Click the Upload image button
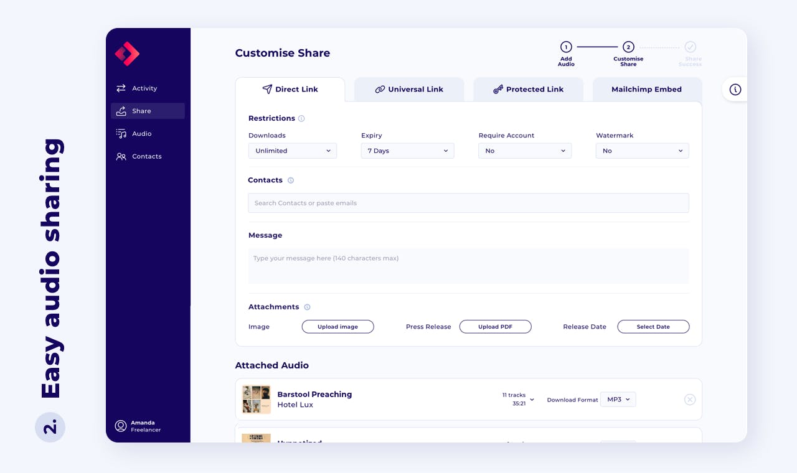The image size is (797, 473). point(338,327)
